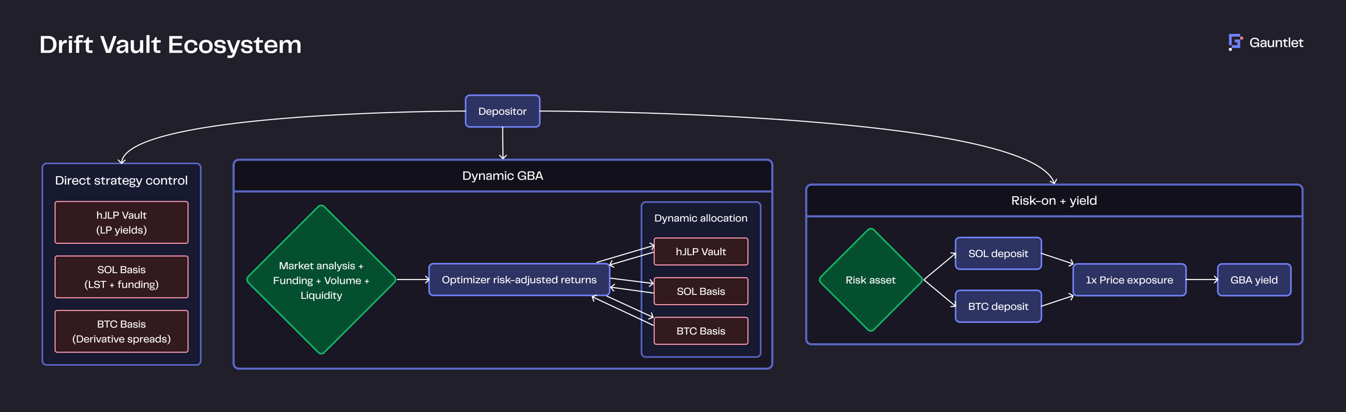Click the Gauntlet logo icon
1346x412 pixels.
pos(1235,43)
